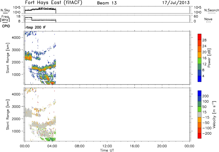The width and height of the screenshot is (219, 152).
Task: Click the "04:00" time axis label
Action: click(52, 146)
